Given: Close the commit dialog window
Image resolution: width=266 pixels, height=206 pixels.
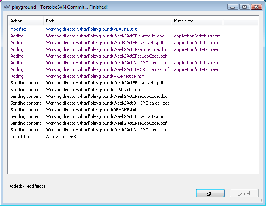Looking at the screenshot, I should pos(256,7).
